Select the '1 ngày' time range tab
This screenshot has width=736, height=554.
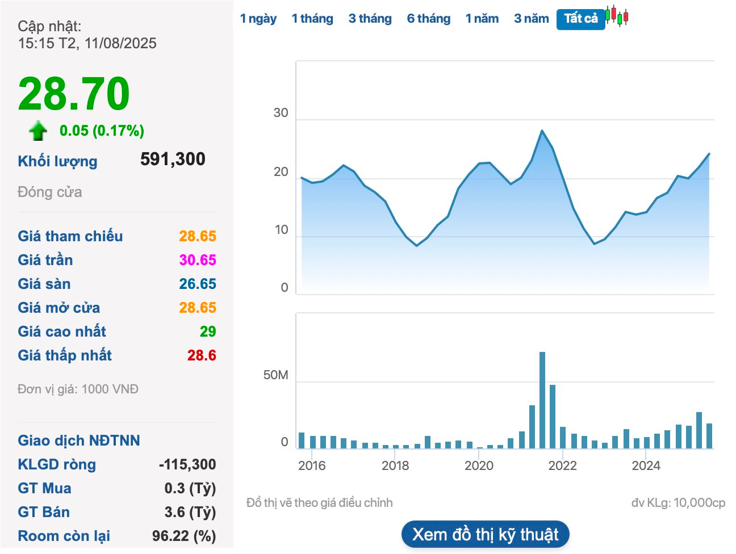pyautogui.click(x=258, y=19)
